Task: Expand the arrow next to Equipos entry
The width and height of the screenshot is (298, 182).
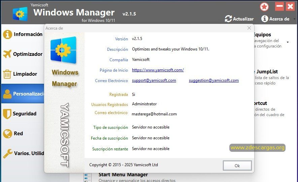Action: point(288,42)
